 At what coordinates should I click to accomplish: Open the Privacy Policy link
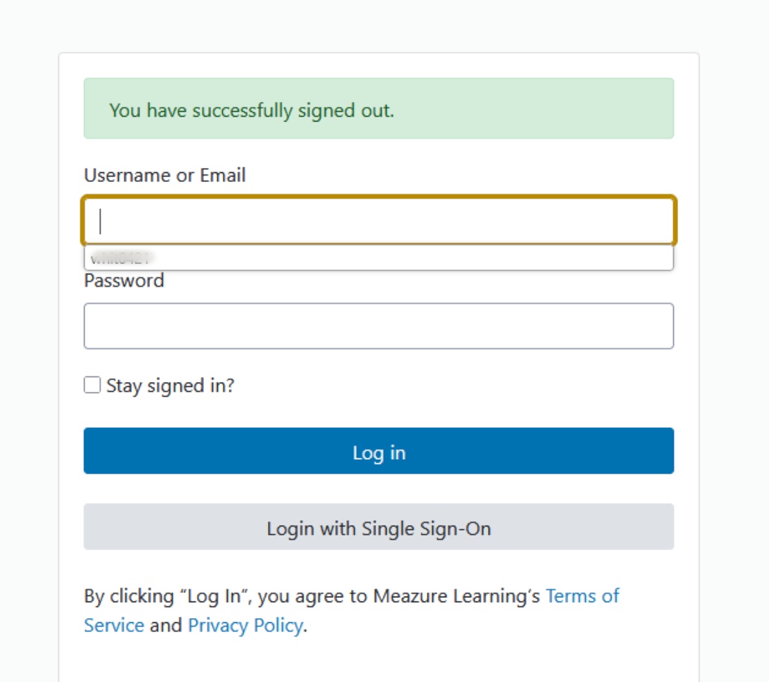click(245, 626)
